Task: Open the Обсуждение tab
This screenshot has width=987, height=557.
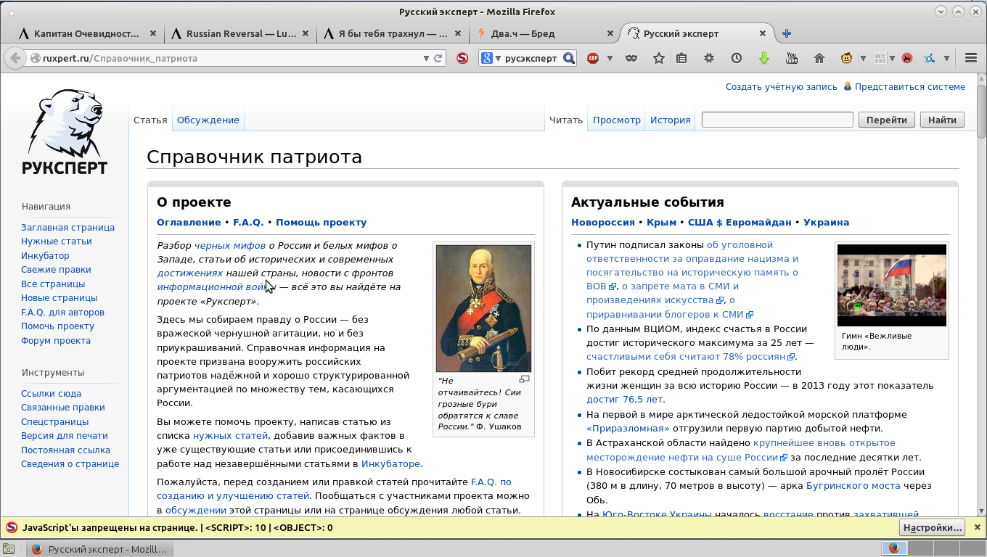Action: [x=208, y=120]
